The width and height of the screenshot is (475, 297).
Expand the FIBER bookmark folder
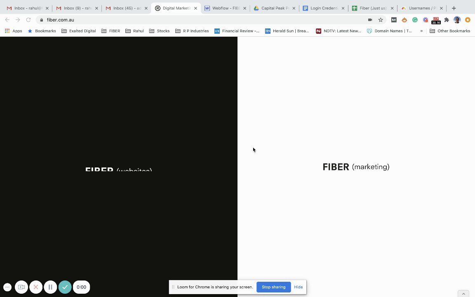111,31
